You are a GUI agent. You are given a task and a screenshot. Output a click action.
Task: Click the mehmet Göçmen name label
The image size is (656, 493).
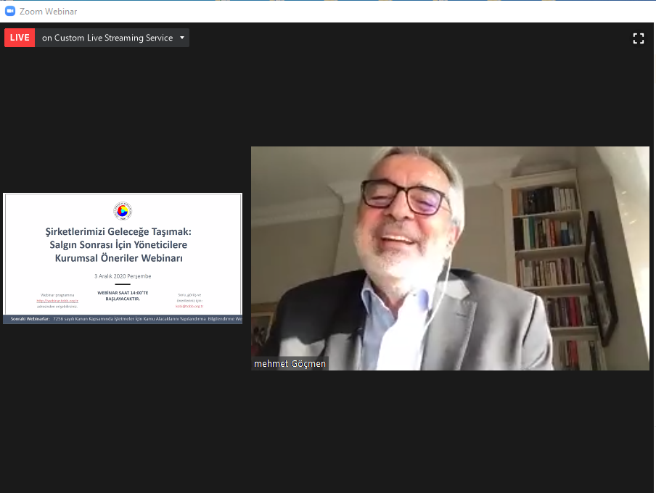[290, 364]
